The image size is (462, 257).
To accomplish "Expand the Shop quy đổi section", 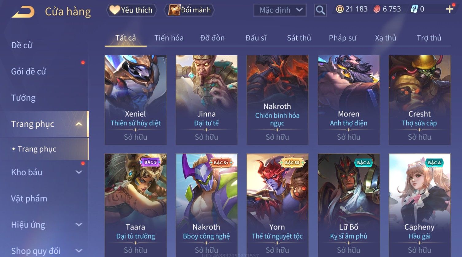I will click(79, 251).
